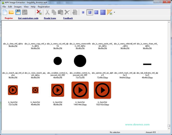
Task: Expand the dropdown arrow beside ruler icon
Action: click(114, 12)
